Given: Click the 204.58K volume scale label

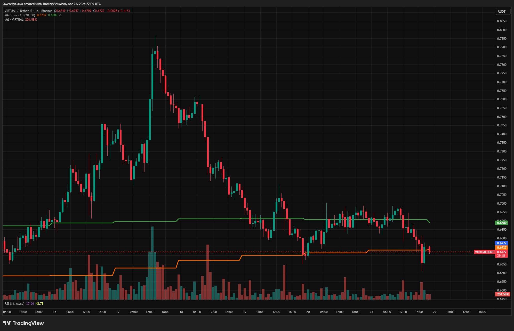Looking at the screenshot, I should [503, 294].
